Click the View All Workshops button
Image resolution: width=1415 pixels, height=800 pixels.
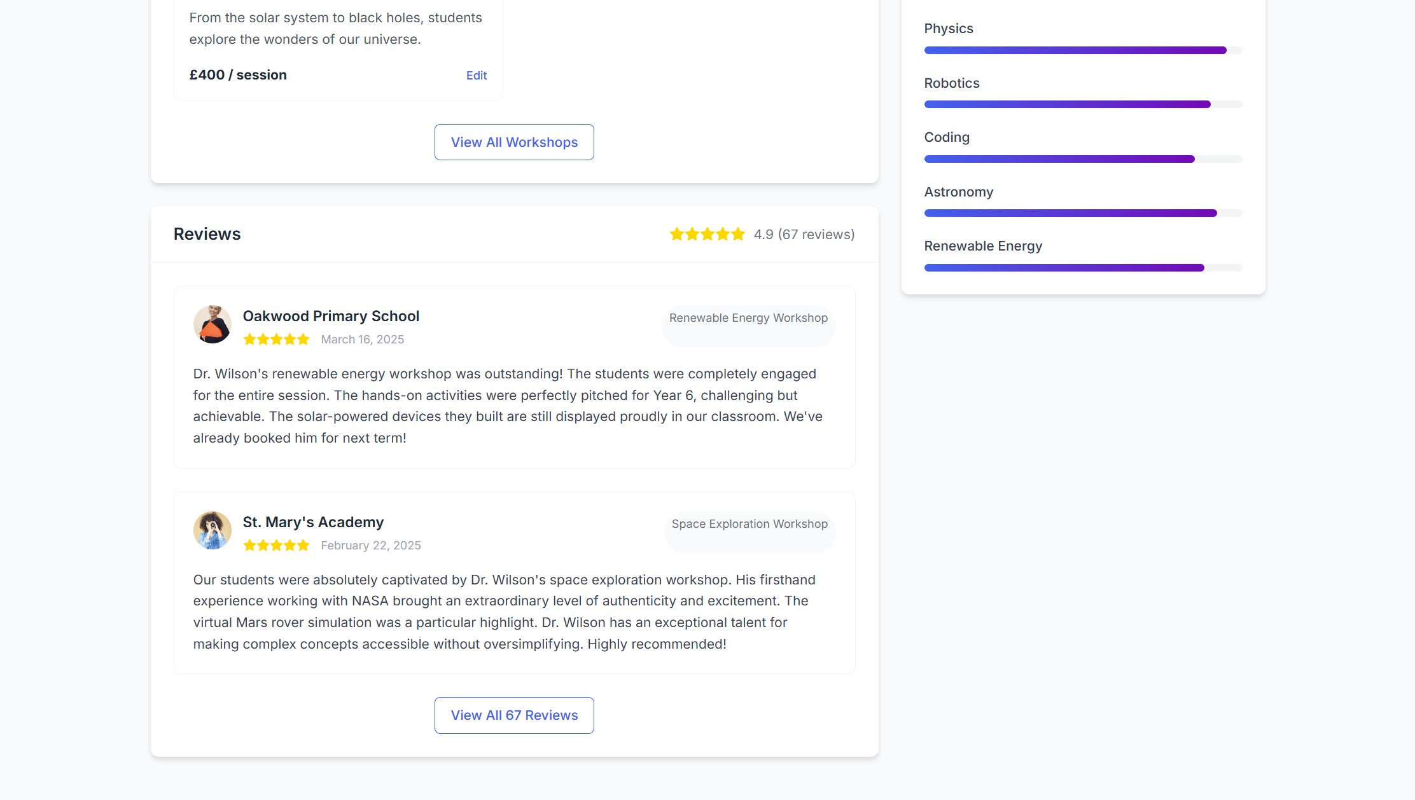click(x=514, y=142)
